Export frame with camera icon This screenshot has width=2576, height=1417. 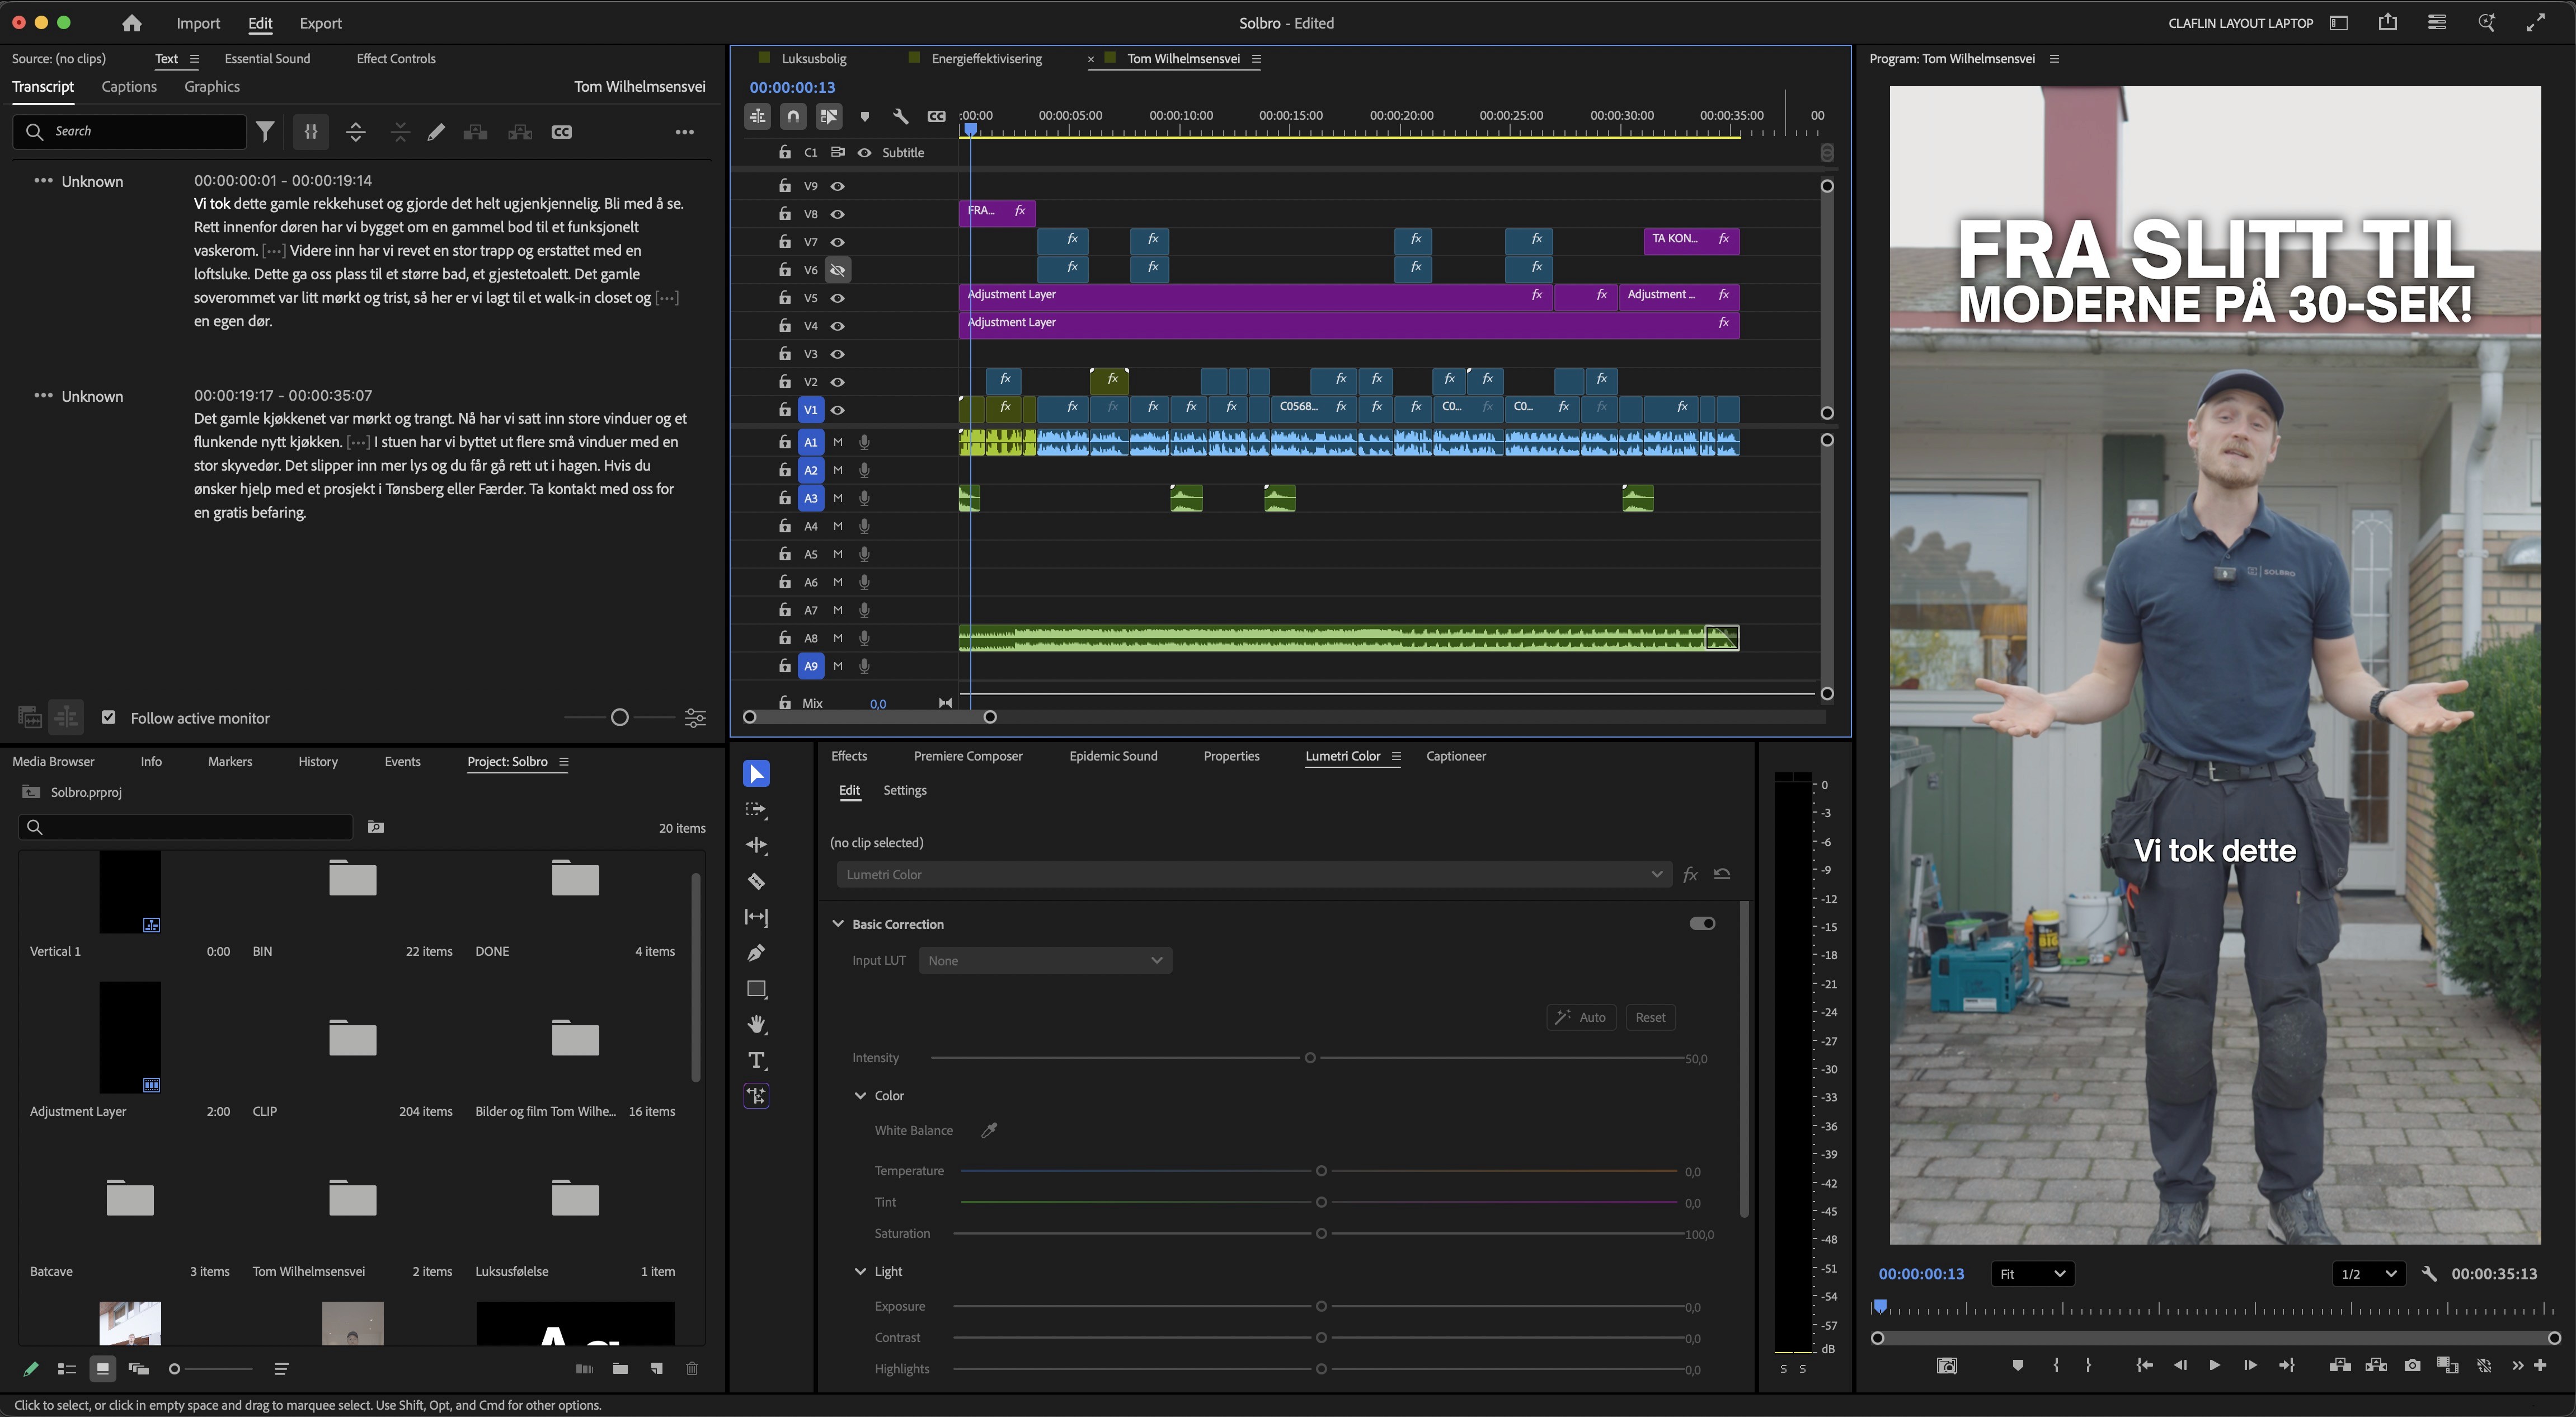[x=2412, y=1365]
